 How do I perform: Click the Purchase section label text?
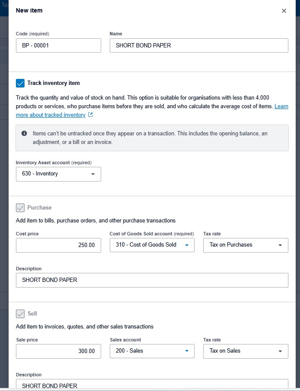click(x=39, y=207)
